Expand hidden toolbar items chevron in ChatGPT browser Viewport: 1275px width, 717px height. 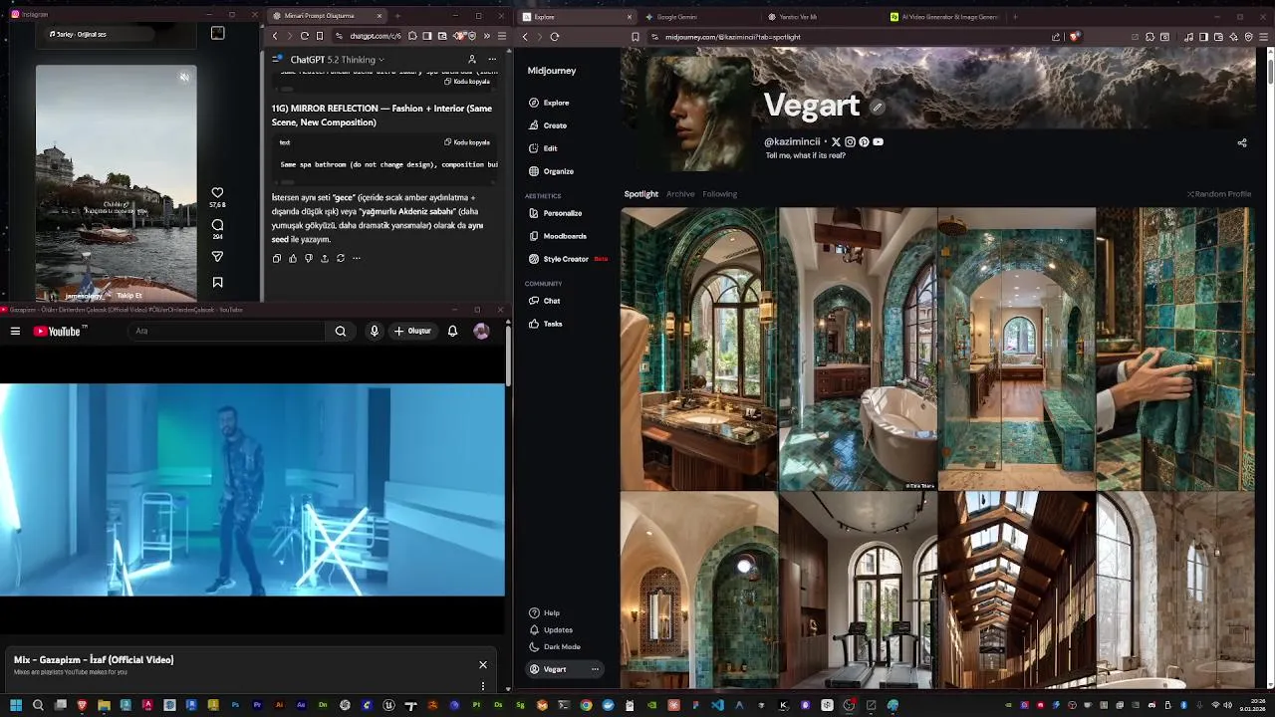487,36
